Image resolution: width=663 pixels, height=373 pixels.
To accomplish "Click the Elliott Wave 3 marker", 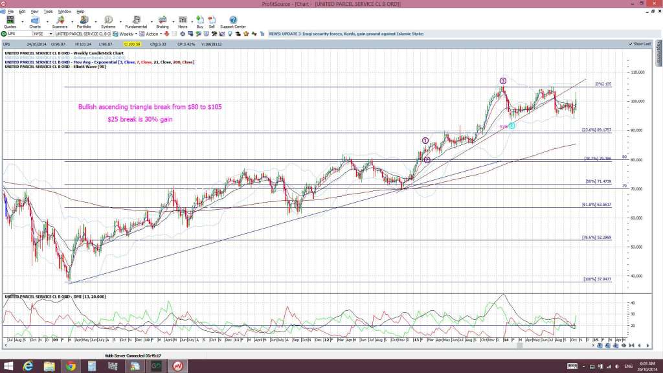I will [x=502, y=81].
